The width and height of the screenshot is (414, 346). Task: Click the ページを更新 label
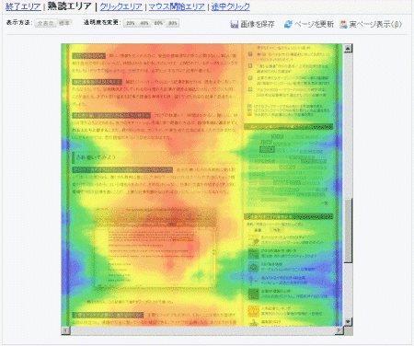(x=314, y=24)
